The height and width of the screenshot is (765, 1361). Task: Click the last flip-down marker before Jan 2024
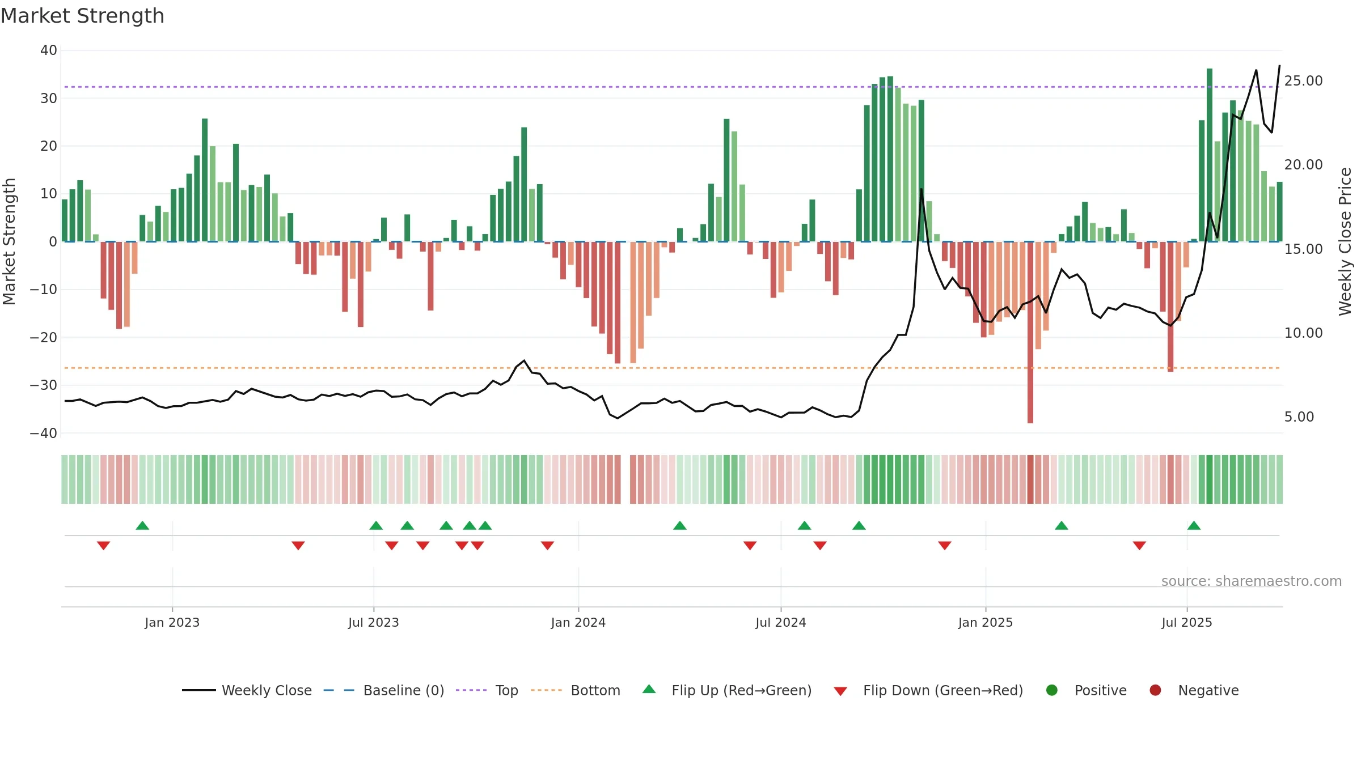tap(547, 545)
